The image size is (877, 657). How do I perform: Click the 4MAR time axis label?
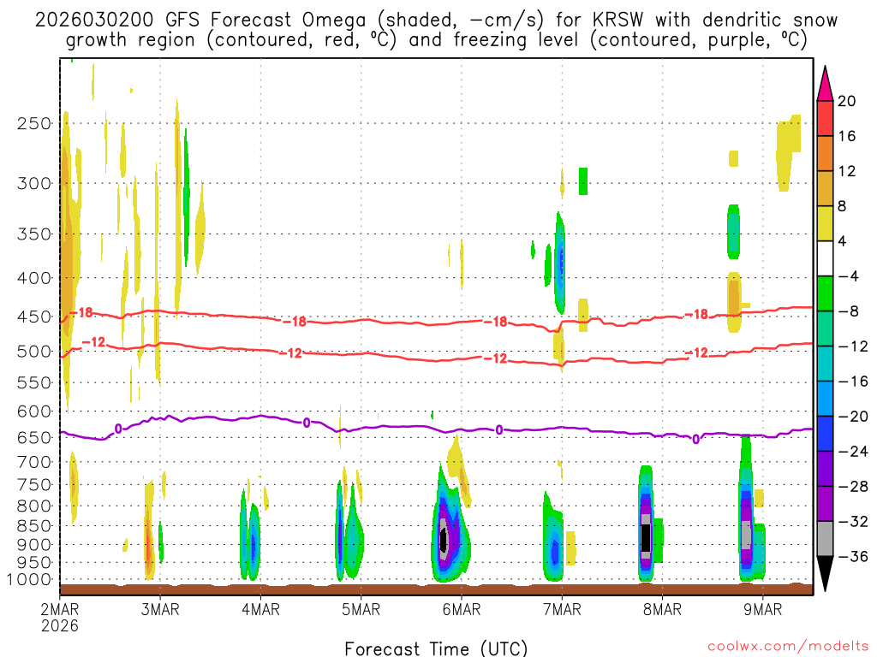pyautogui.click(x=260, y=609)
